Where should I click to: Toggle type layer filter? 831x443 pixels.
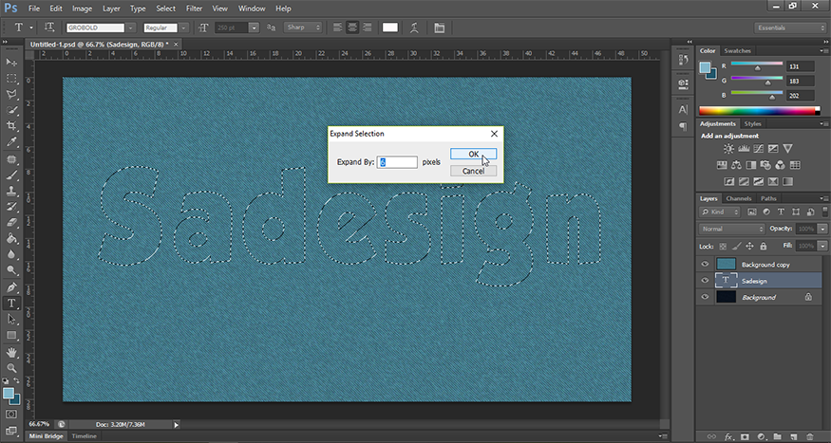pos(781,212)
